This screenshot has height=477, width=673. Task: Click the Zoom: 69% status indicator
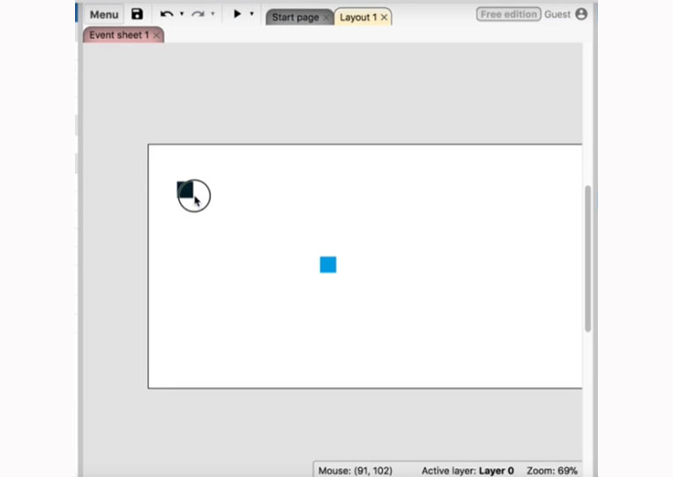click(552, 471)
